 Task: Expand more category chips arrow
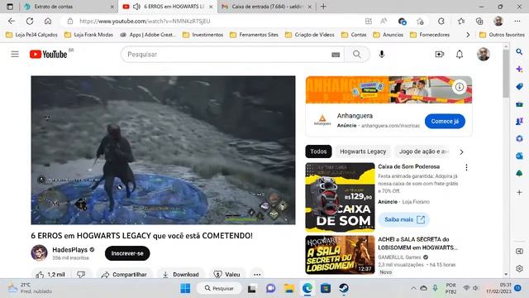point(461,152)
